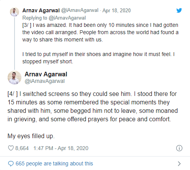Viewport: 190px width, 170px height.
Task: Open '665 people are talking about this'
Action: click(54, 163)
